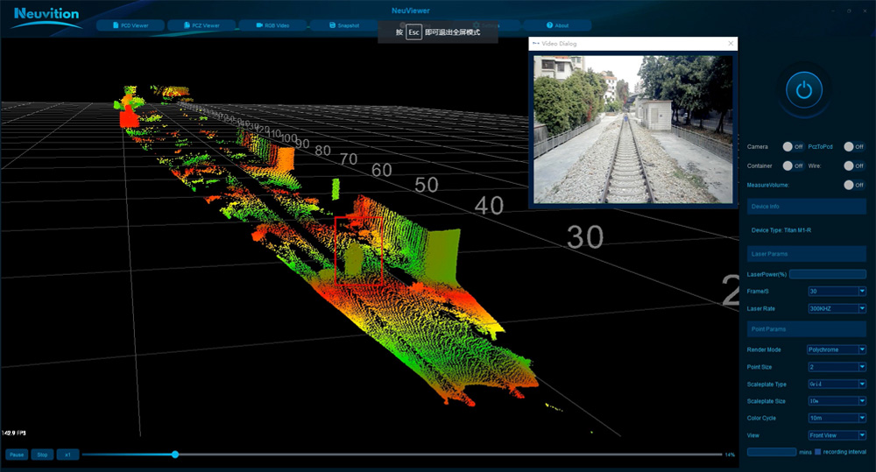876x472 pixels.
Task: Open the Color Cycle dropdown
Action: pos(837,418)
